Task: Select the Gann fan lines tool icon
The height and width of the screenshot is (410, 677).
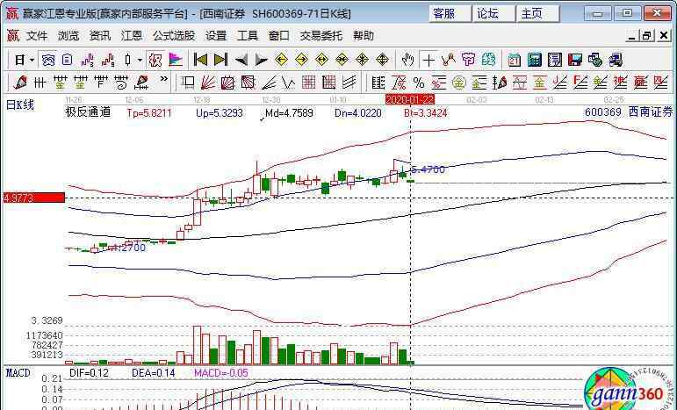Action: coord(208,82)
